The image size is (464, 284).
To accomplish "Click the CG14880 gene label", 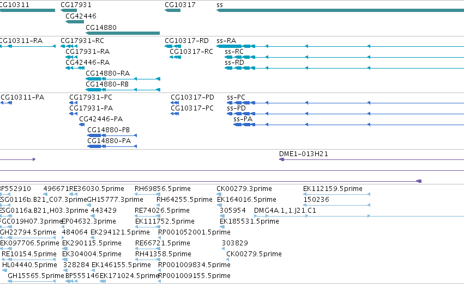I will (x=101, y=27).
